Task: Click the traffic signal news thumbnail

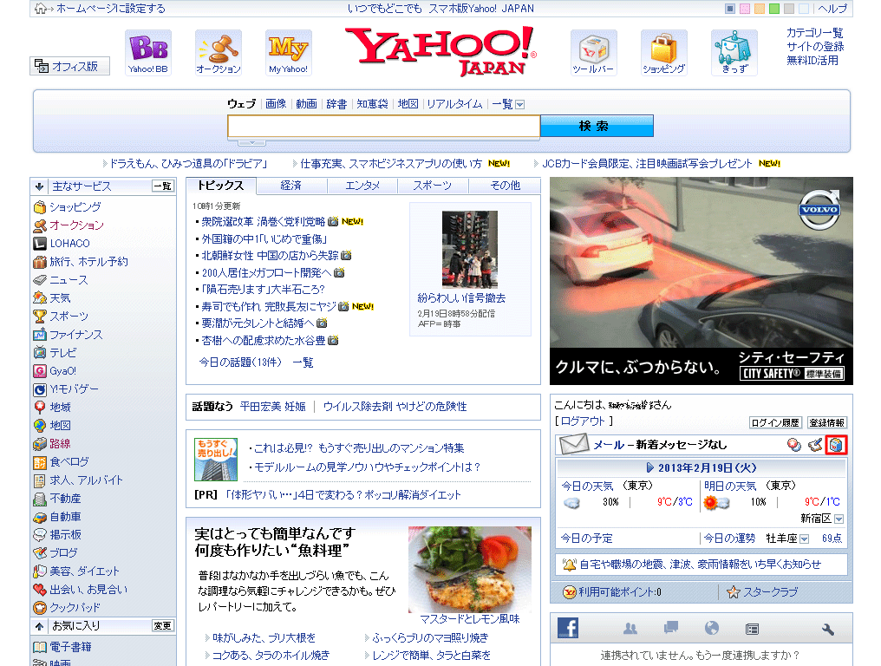Action: pos(470,250)
